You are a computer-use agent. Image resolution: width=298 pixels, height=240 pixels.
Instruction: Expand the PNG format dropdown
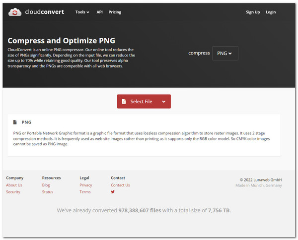coord(225,53)
